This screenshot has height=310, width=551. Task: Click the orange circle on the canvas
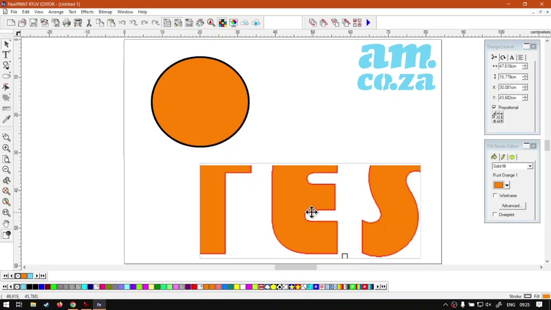[x=200, y=102]
